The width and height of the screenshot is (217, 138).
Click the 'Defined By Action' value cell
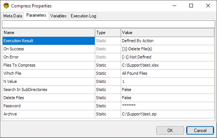coord(167,41)
